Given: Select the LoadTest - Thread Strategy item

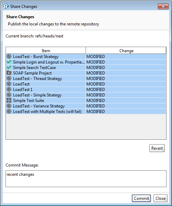Looking at the screenshot, I should 46,79.
